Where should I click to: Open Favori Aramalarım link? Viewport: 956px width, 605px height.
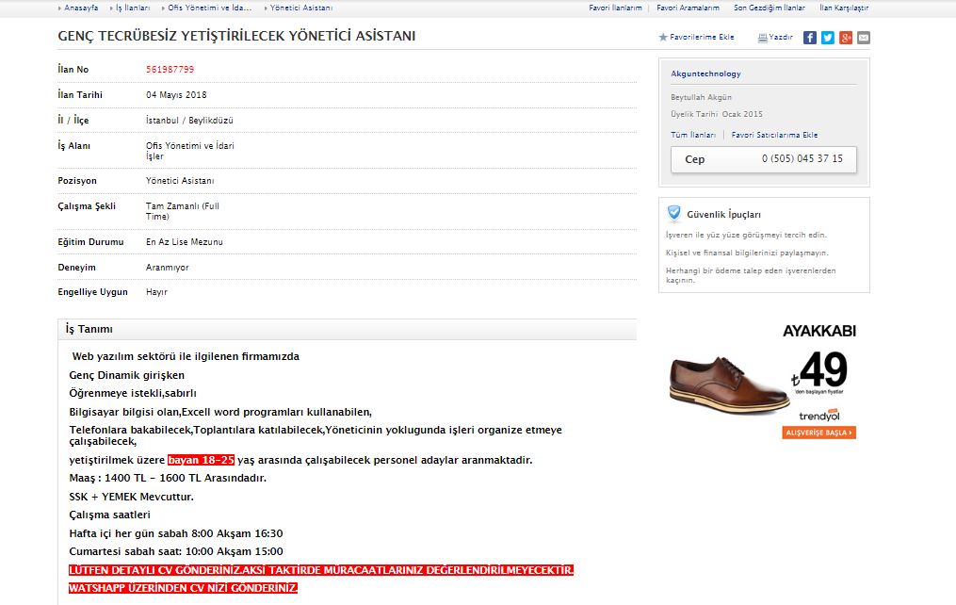688,8
